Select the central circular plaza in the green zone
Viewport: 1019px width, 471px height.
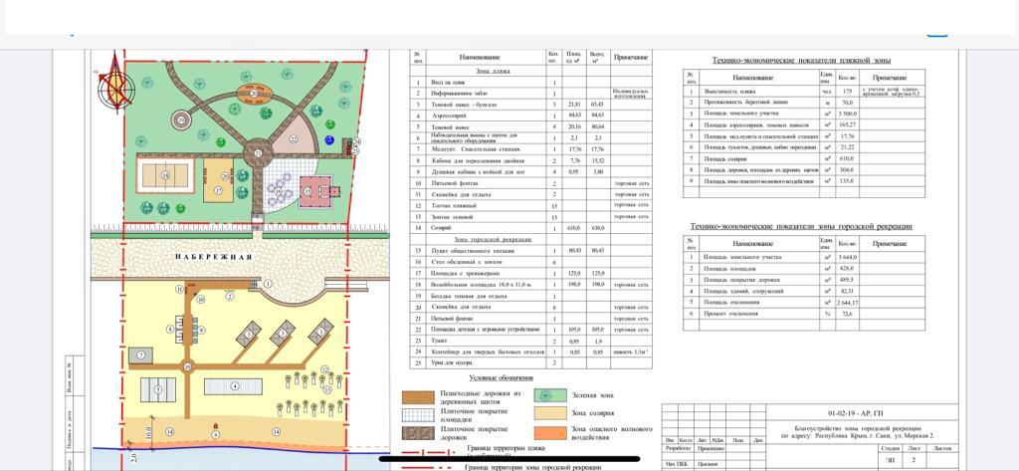coord(259,153)
